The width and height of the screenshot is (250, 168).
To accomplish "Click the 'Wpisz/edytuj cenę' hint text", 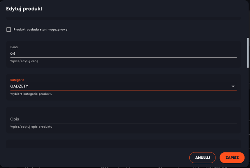I will (24, 61).
